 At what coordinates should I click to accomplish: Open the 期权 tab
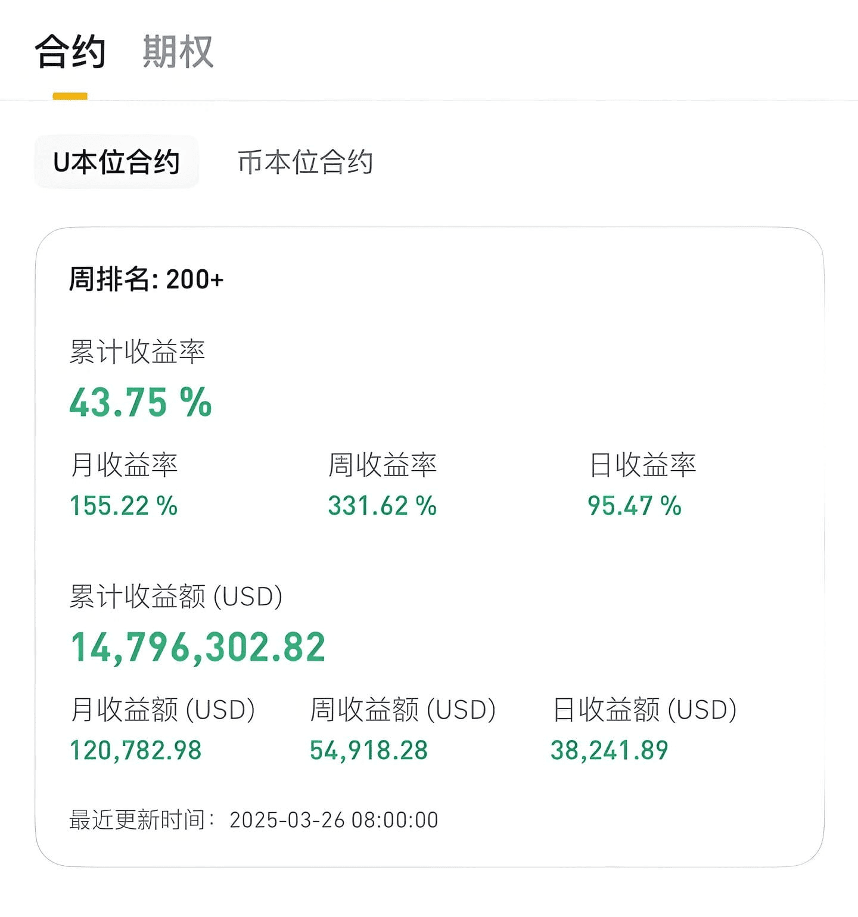(178, 52)
